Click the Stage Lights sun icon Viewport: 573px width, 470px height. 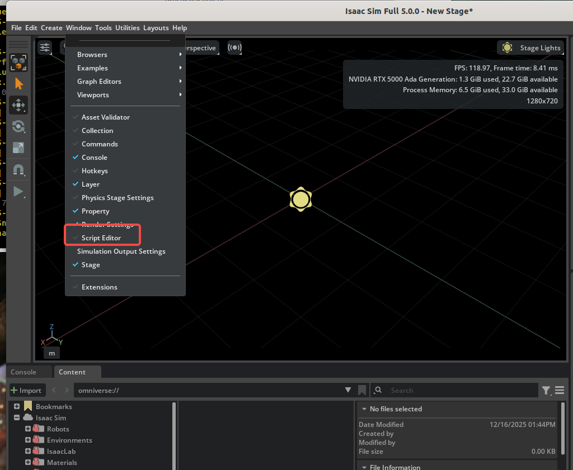click(507, 48)
